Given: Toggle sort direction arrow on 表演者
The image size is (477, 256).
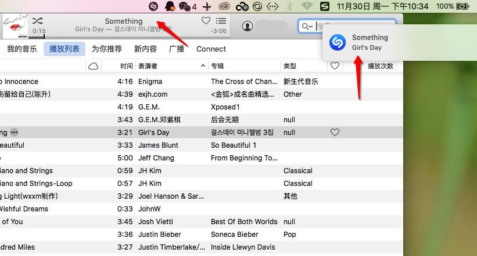Looking at the screenshot, I should [203, 65].
